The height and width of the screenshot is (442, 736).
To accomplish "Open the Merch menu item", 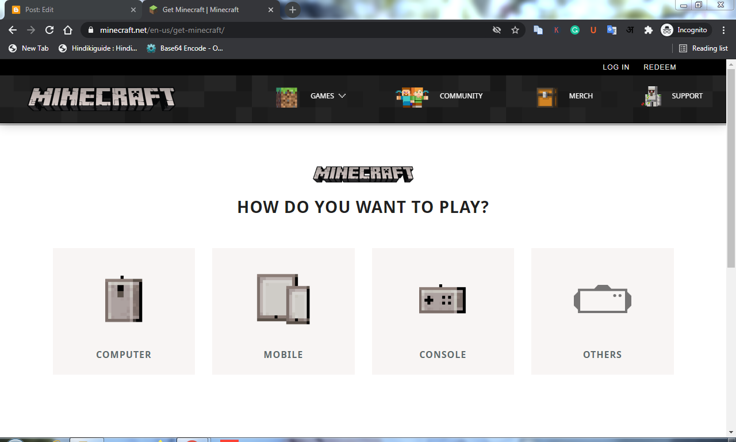I will click(581, 96).
